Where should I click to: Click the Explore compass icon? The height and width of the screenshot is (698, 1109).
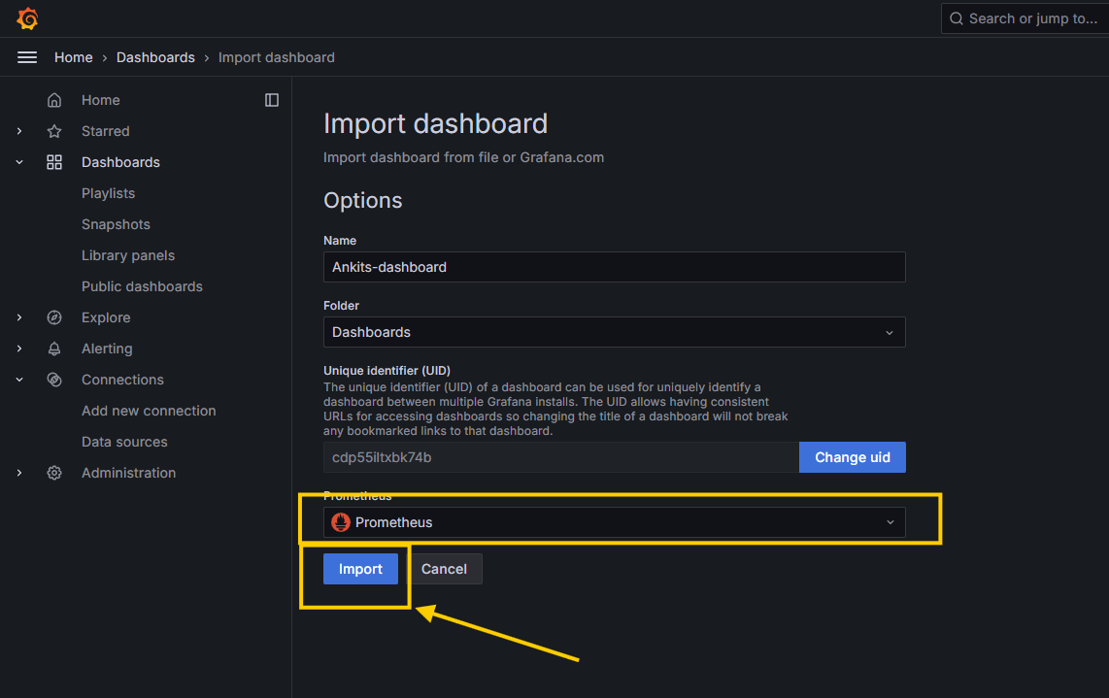pos(54,317)
